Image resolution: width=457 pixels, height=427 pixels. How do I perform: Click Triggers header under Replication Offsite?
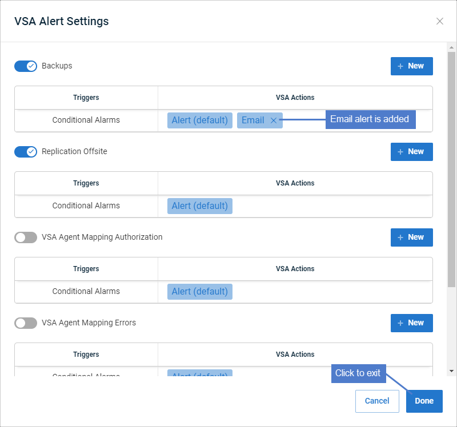pyautogui.click(x=86, y=183)
